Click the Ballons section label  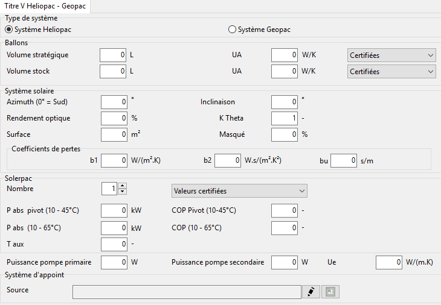point(16,43)
